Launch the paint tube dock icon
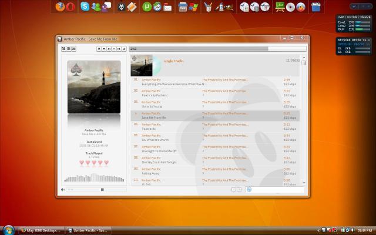This screenshot has height=235, width=376. point(219,7)
